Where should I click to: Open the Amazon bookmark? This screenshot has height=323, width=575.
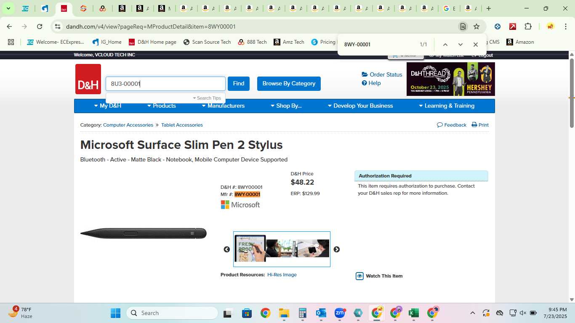click(520, 42)
